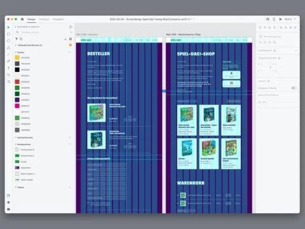Switch assets to list view

pos(65,39)
